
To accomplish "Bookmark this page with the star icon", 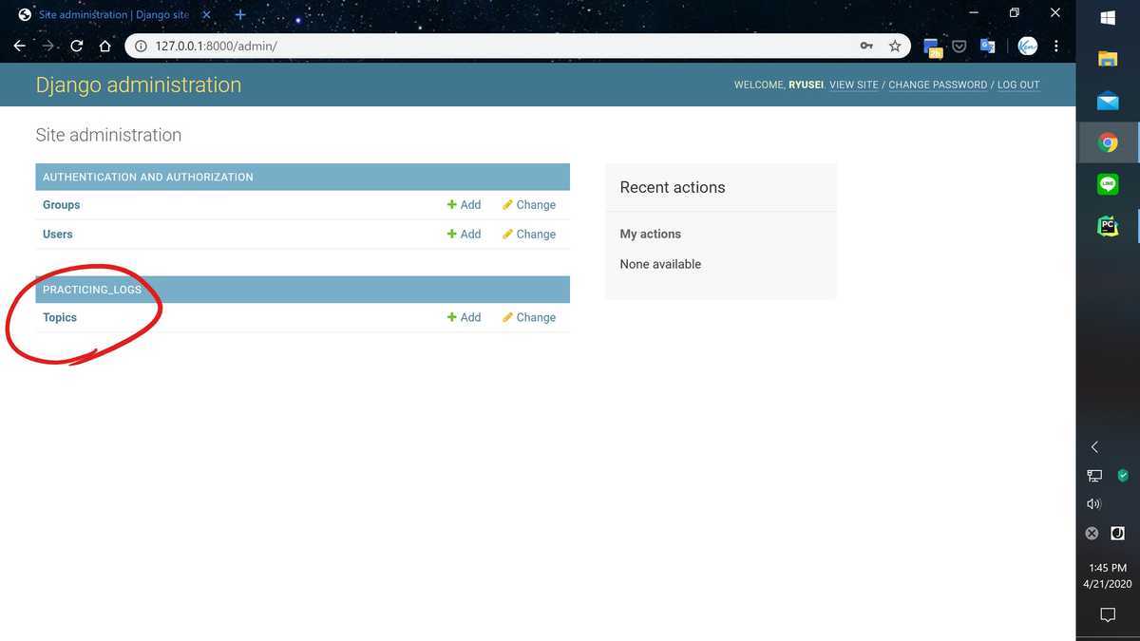I will point(894,46).
